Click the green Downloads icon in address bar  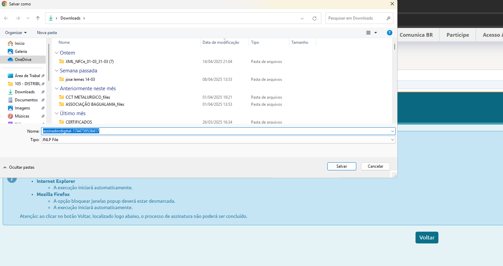51,18
